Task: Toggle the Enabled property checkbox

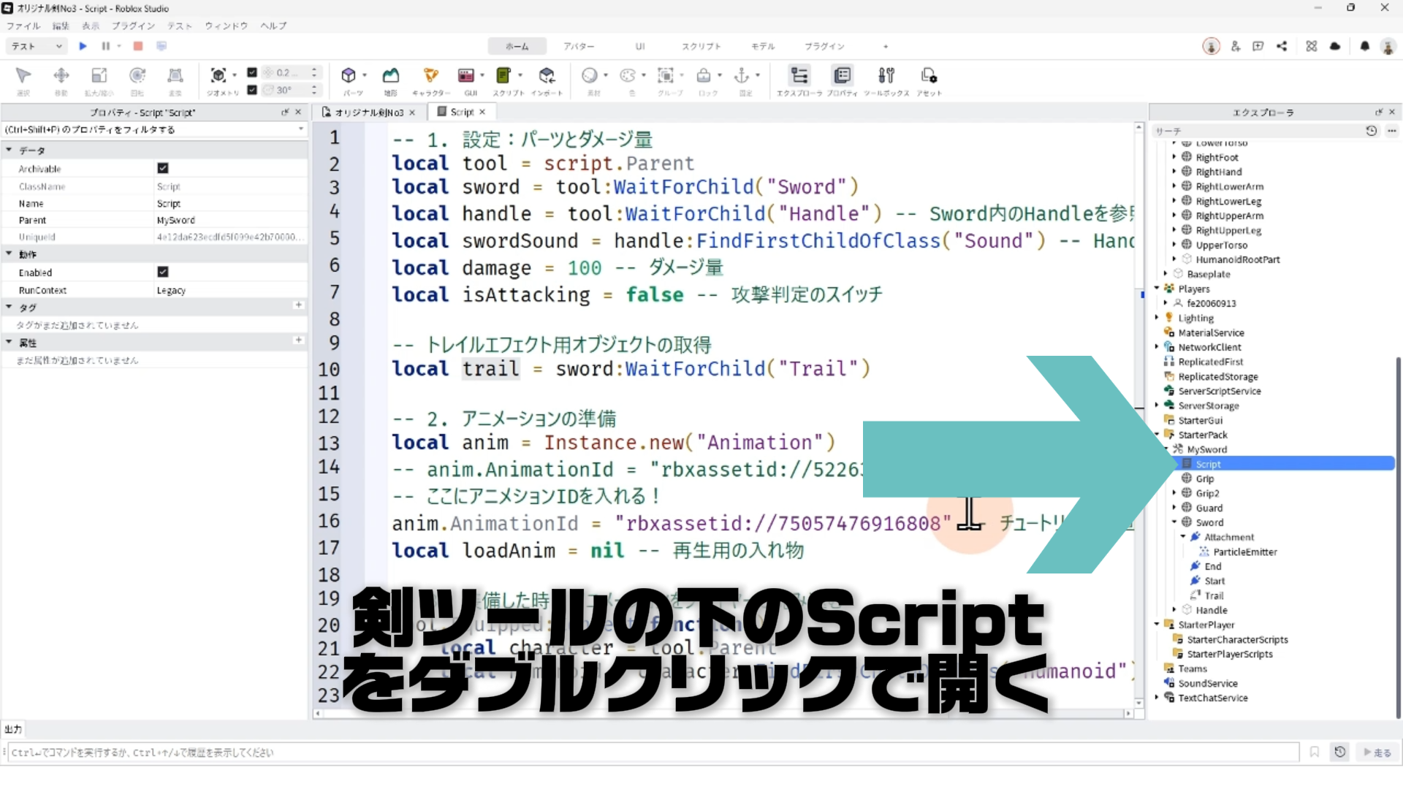Action: 163,272
